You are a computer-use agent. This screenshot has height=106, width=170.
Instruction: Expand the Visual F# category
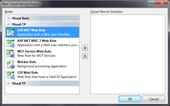(x=9, y=83)
